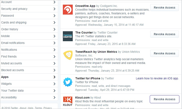Screen dimensions: 182x109
Task: Revoke access for Klout.com
Action: (x=164, y=99)
